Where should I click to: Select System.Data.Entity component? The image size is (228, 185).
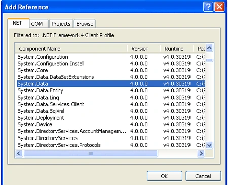(x=111, y=90)
